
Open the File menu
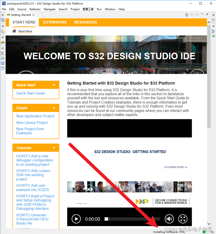(x=4, y=9)
